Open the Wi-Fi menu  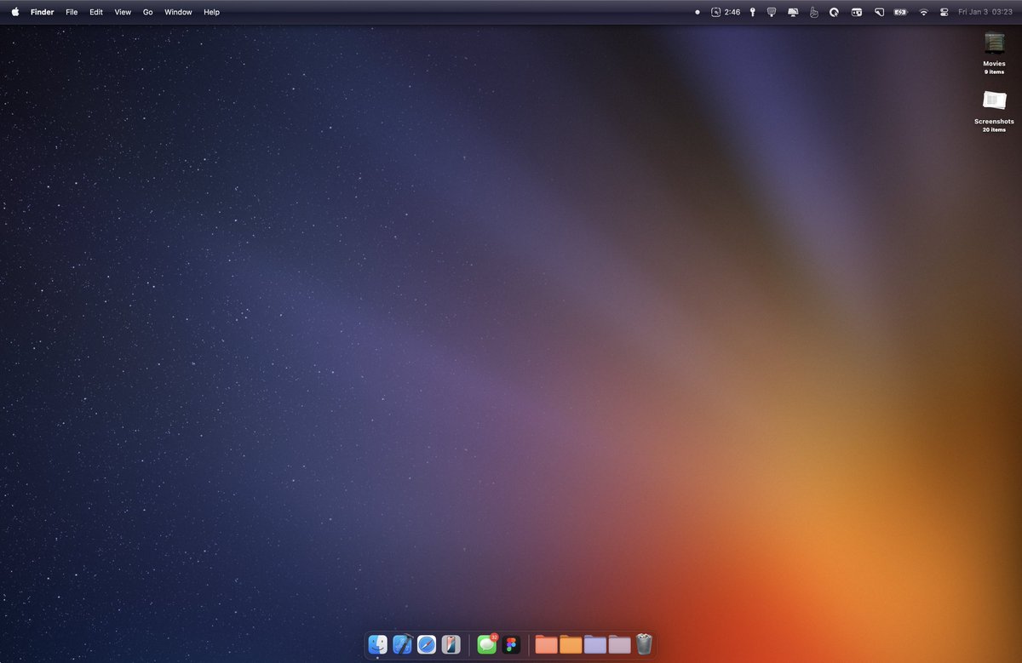[x=924, y=12]
